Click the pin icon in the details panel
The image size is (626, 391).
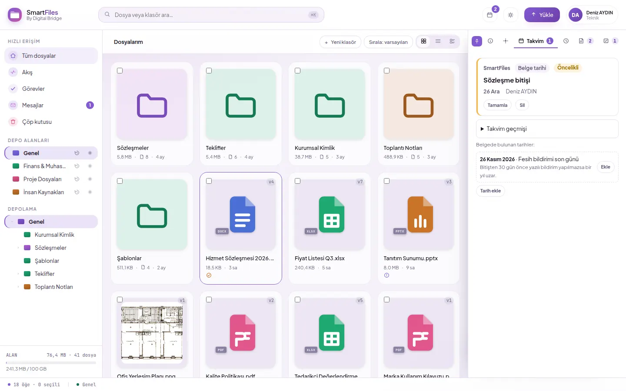click(477, 41)
